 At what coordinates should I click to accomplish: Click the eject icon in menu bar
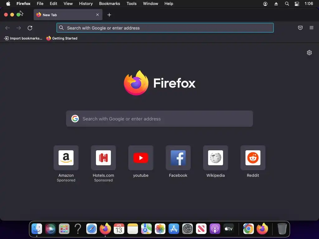(276, 4)
